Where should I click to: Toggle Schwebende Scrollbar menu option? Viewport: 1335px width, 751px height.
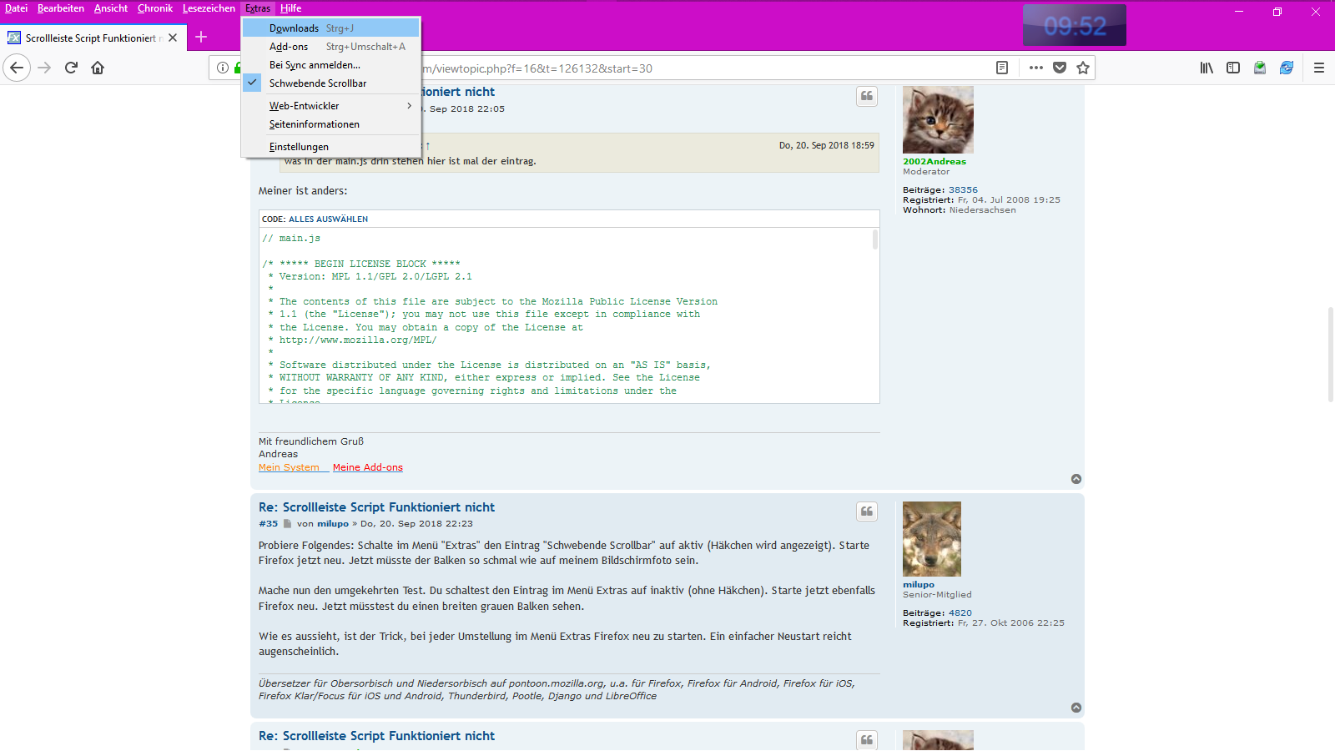[x=317, y=83]
